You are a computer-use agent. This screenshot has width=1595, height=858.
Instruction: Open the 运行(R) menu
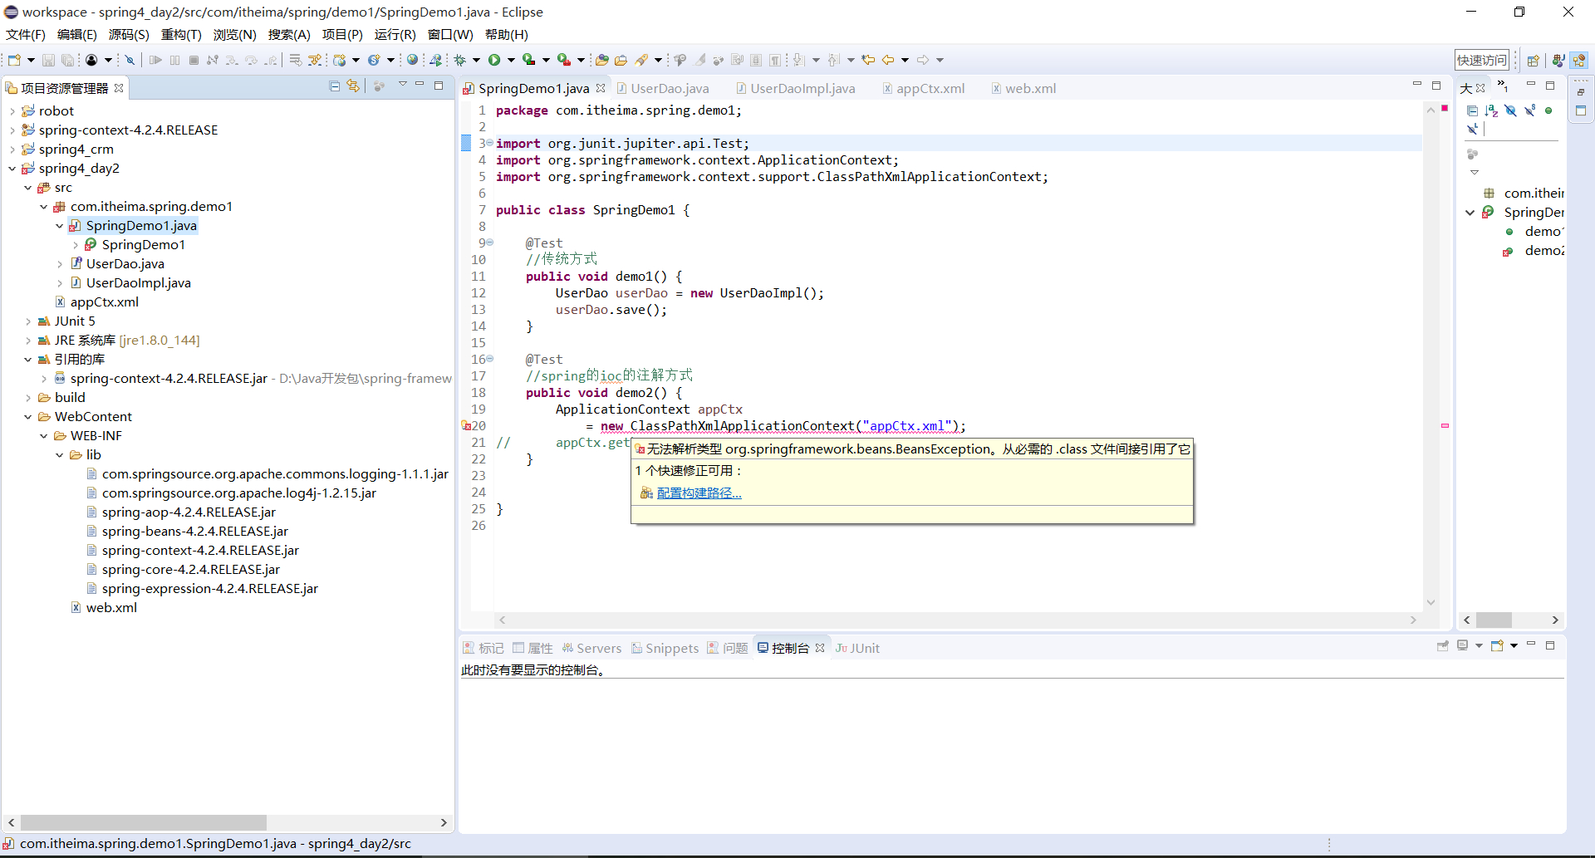click(395, 34)
